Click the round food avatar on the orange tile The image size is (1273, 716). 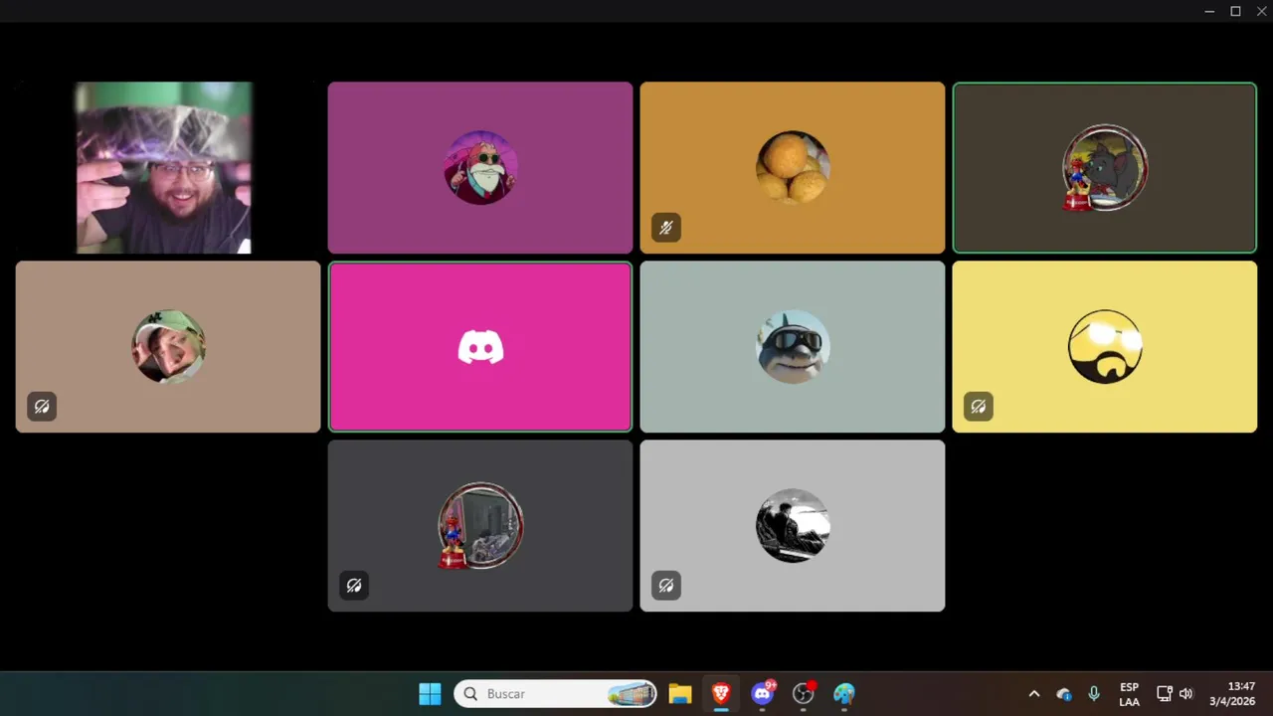[x=793, y=167]
